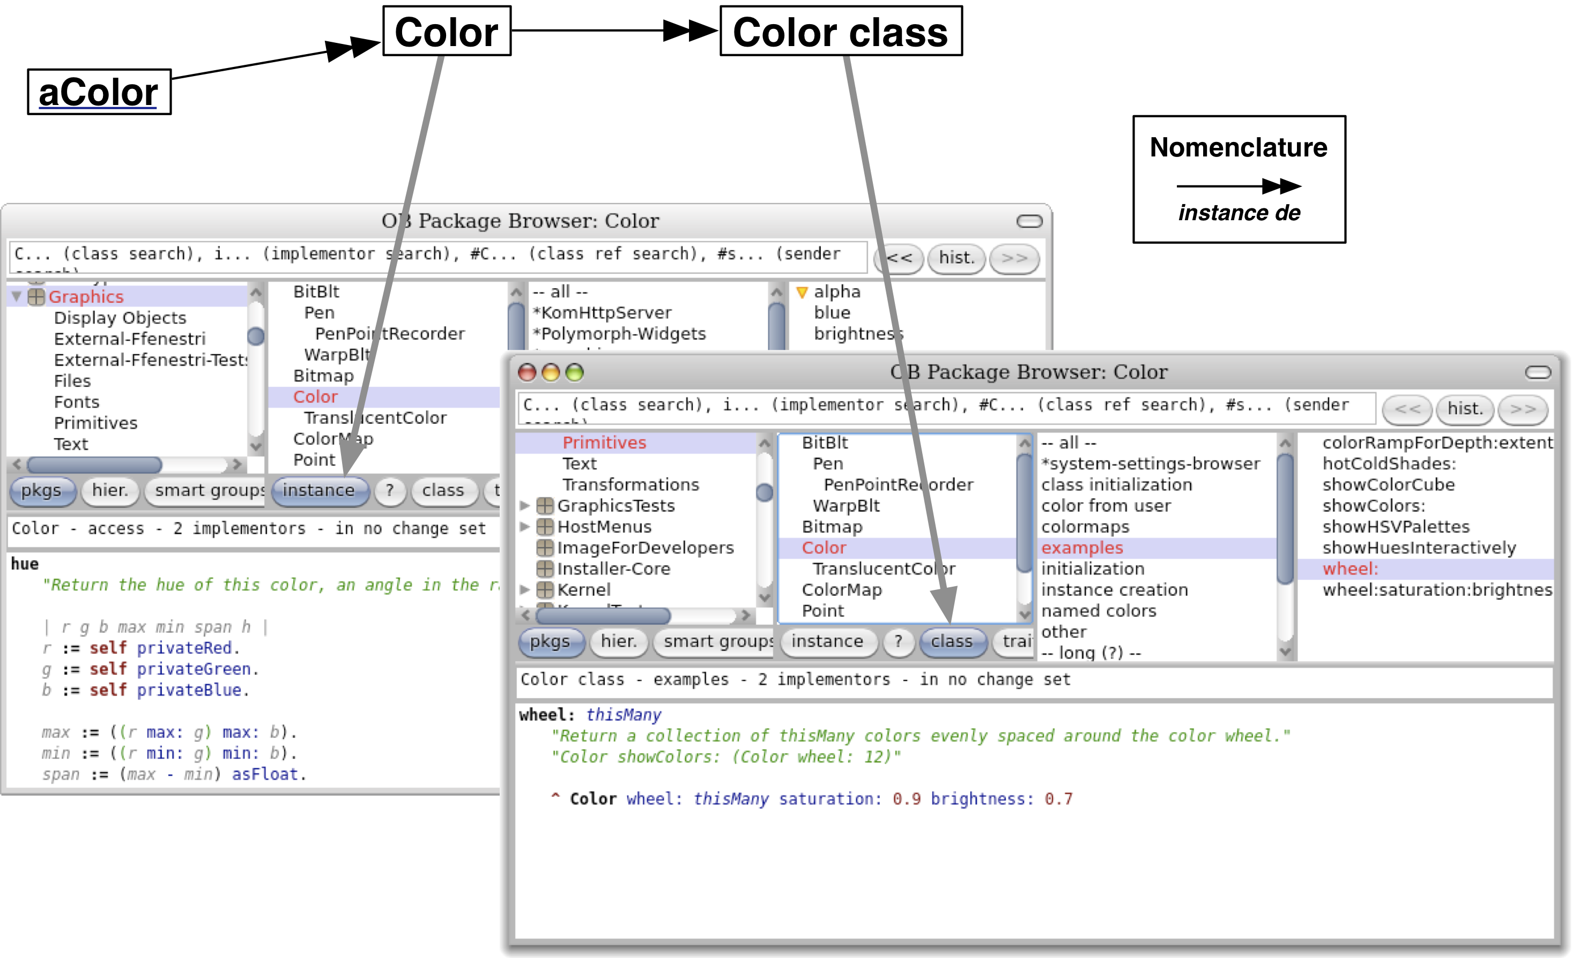The height and width of the screenshot is (958, 1572).
Task: Click the Kernel package icon
Action: (x=544, y=590)
